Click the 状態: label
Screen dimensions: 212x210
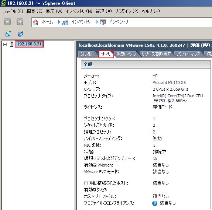[89, 152]
